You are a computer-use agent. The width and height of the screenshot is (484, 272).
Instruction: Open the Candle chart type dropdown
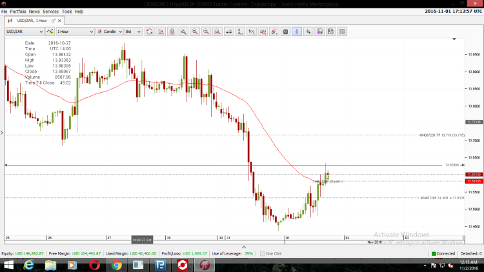click(x=110, y=32)
